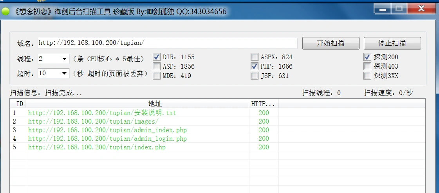Toggle the ASPX: 824 checkbox
The height and width of the screenshot is (193, 439).
(x=255, y=57)
